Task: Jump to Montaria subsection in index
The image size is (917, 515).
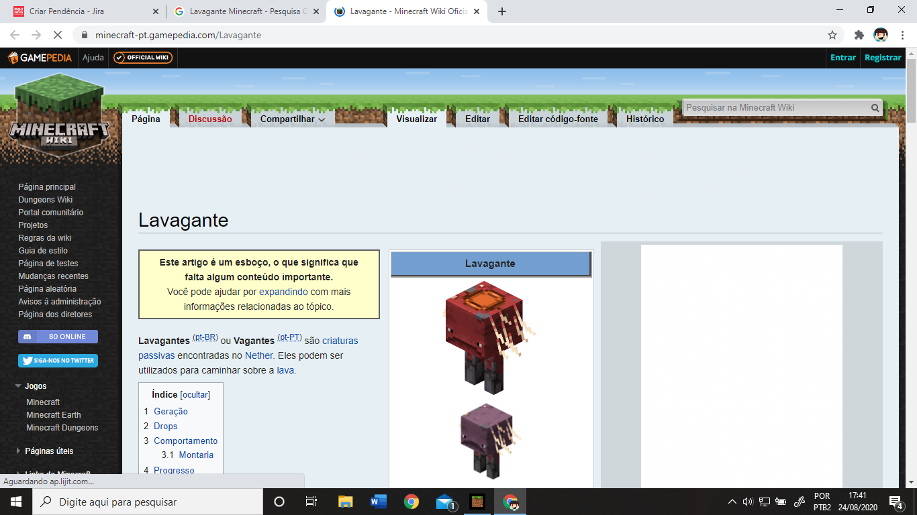Action: pyautogui.click(x=196, y=455)
